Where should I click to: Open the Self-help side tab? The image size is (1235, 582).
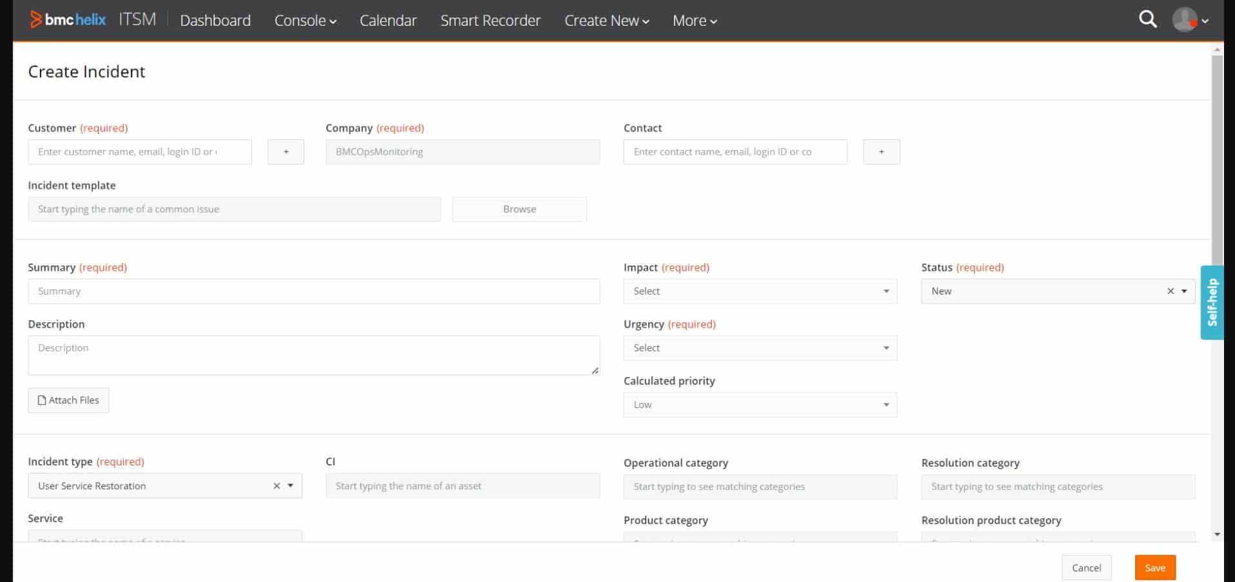(x=1212, y=302)
